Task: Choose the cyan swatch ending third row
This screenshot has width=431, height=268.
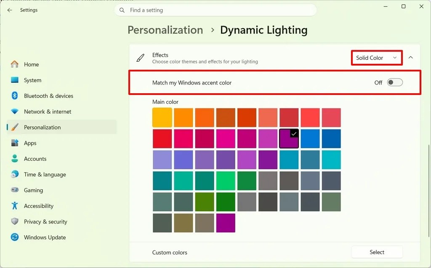Action: [331, 160]
